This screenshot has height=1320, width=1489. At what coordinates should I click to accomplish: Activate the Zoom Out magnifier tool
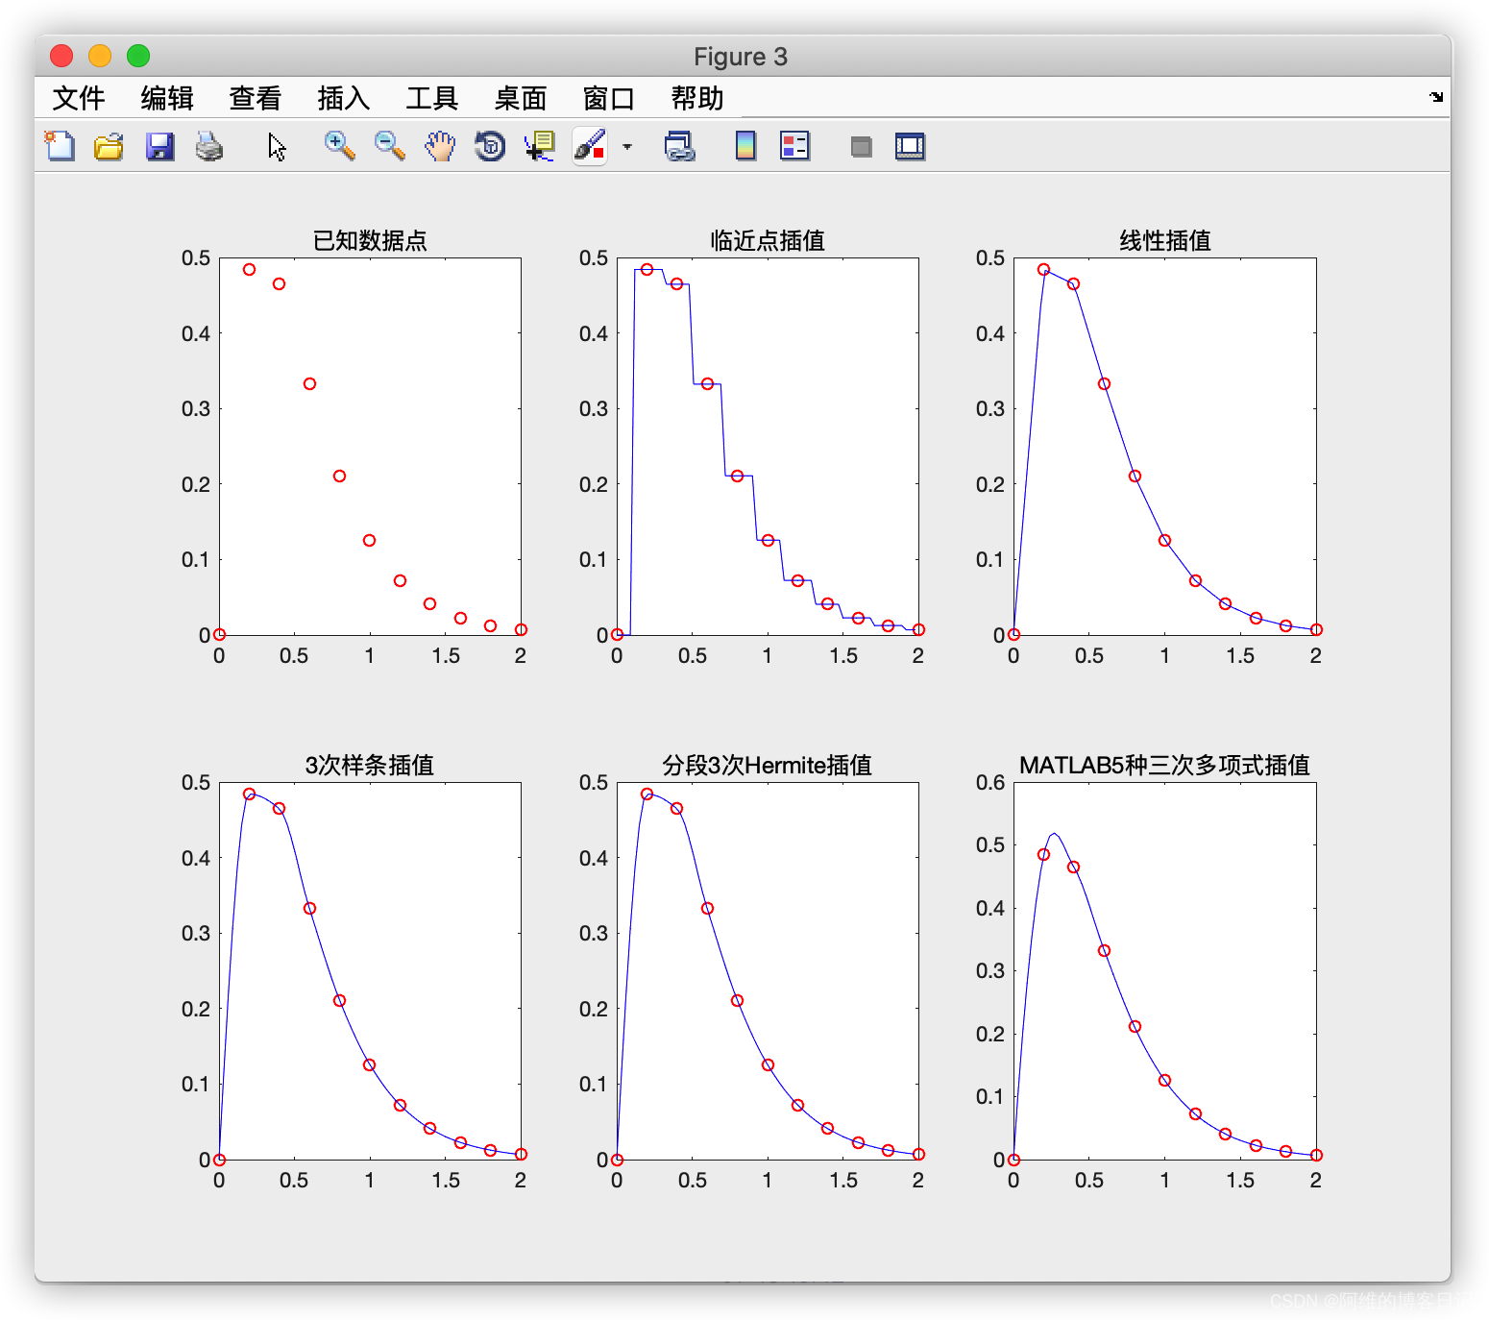[x=389, y=146]
